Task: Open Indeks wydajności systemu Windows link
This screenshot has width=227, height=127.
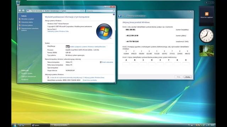Action: [88, 47]
